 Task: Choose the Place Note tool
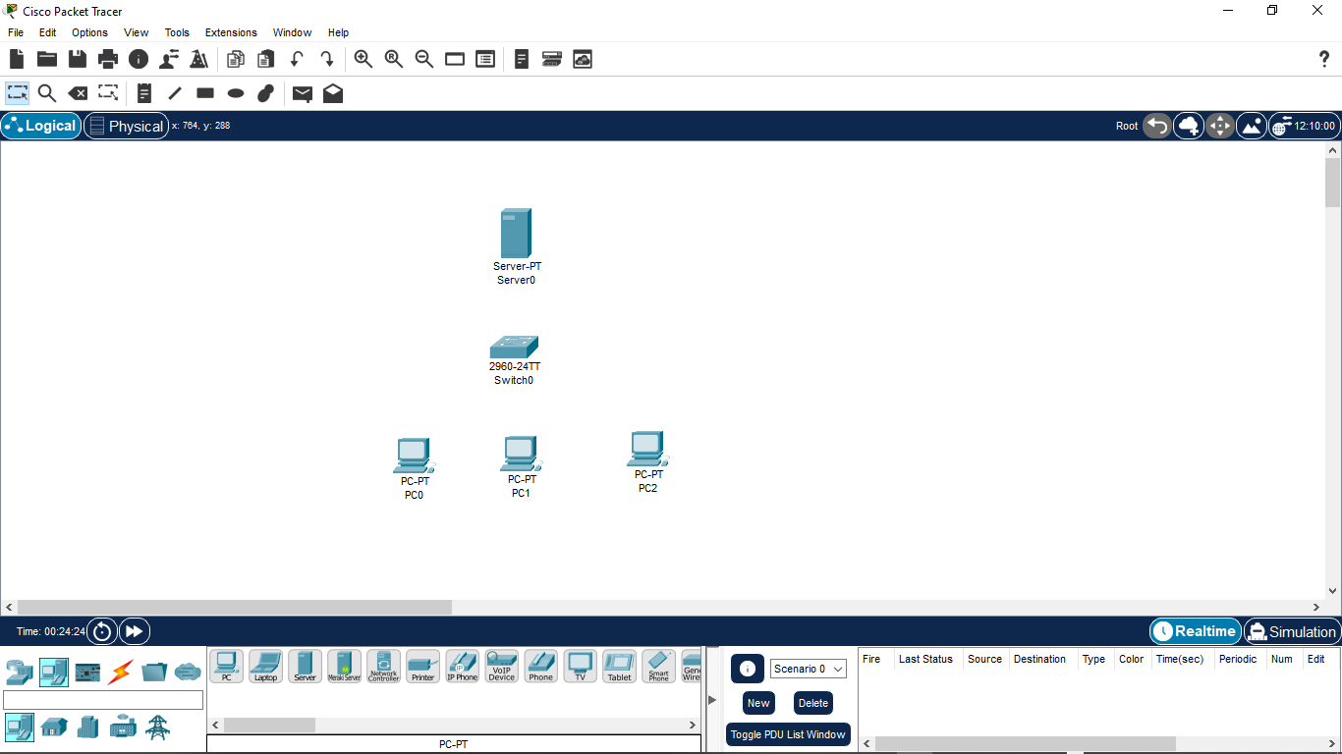click(x=144, y=93)
